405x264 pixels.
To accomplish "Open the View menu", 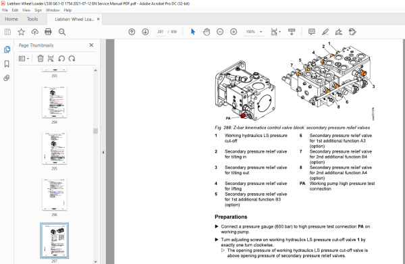I will point(26,10).
